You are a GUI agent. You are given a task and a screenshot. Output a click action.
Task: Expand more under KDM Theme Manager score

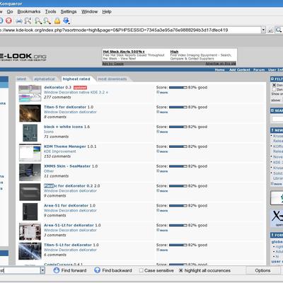162,151
